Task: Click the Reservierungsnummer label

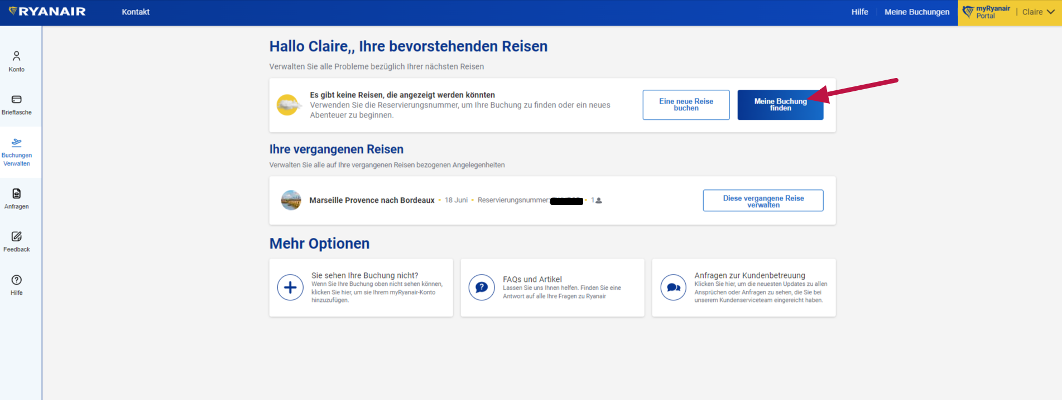Action: [513, 200]
